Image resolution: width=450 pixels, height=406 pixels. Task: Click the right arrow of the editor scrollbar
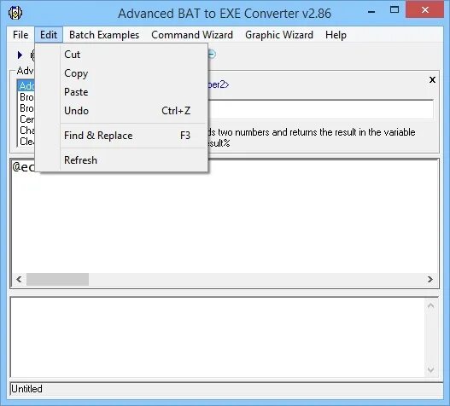point(430,279)
